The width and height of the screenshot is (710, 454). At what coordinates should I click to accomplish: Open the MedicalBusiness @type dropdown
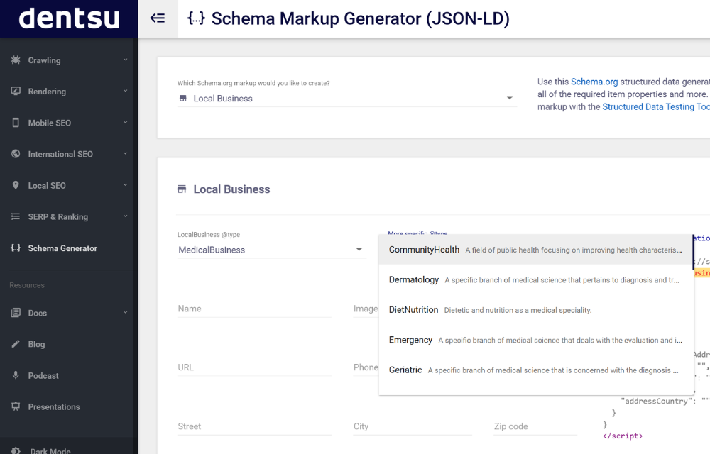point(359,250)
